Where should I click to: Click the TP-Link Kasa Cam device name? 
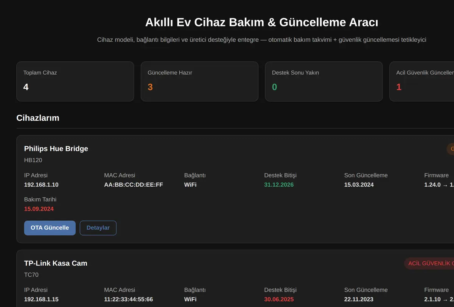[x=56, y=263]
